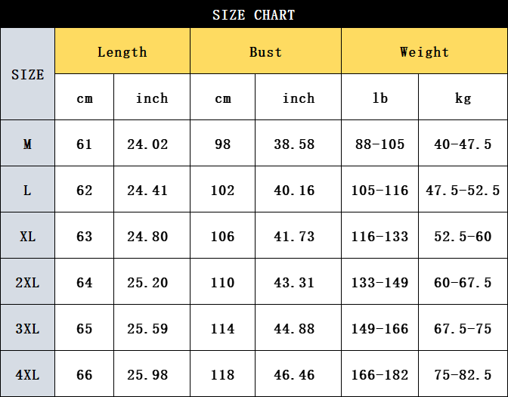Click the XL size row label

click(x=27, y=236)
